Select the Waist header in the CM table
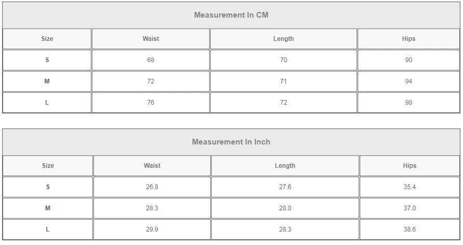 coord(151,39)
